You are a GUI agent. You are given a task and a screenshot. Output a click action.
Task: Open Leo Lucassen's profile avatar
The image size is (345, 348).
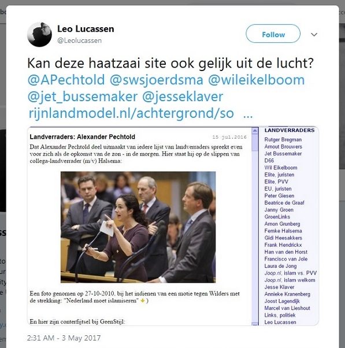click(x=39, y=34)
